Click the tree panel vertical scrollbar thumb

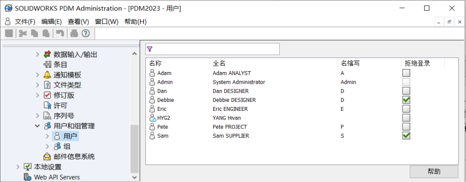(x=135, y=148)
